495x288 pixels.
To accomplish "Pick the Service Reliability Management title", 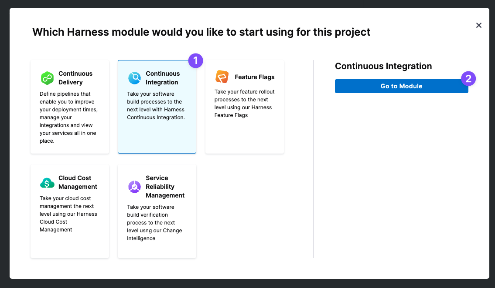I will click(165, 187).
